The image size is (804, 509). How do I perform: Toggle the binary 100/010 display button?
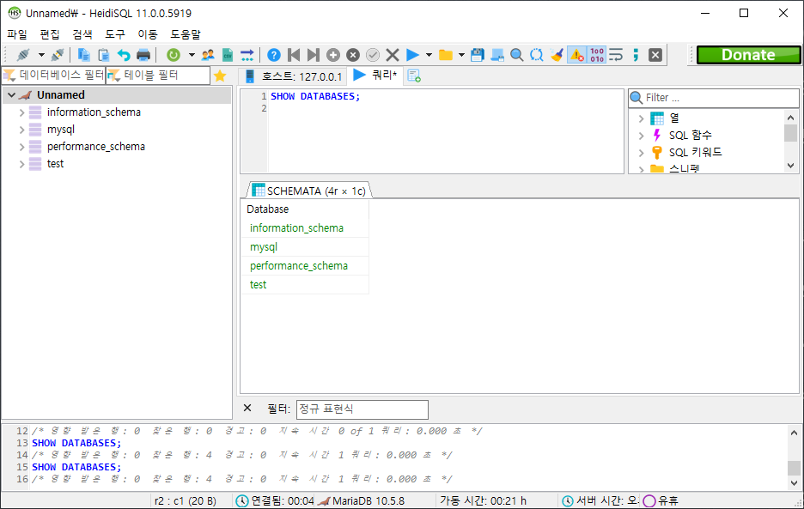point(597,55)
